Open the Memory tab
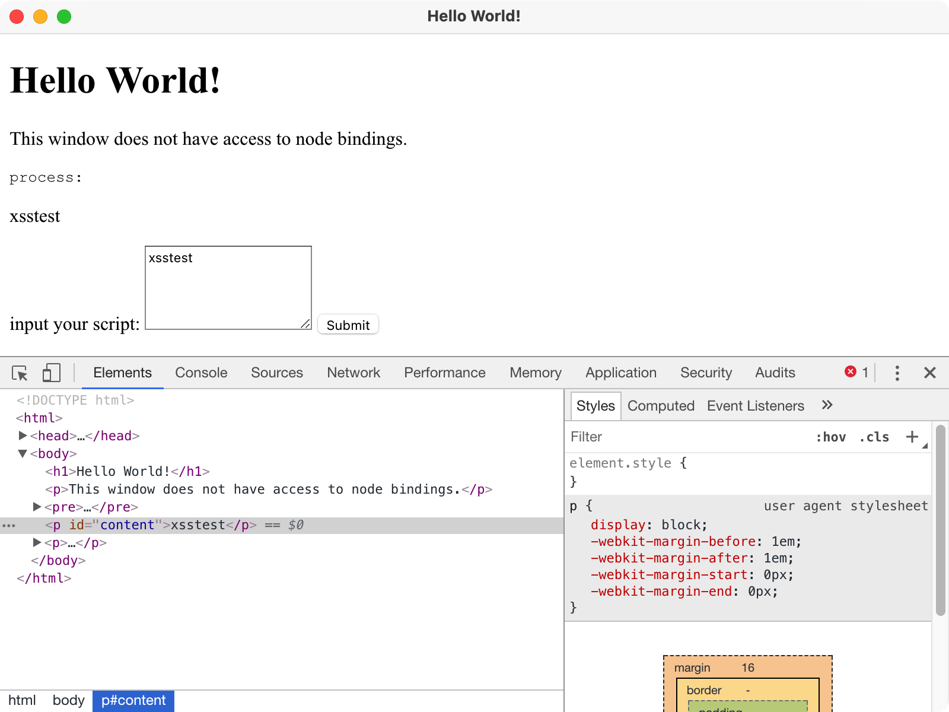The height and width of the screenshot is (712, 949). coord(536,373)
